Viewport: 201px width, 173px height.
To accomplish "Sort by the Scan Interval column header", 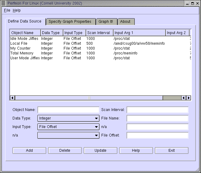I will coord(99,33).
